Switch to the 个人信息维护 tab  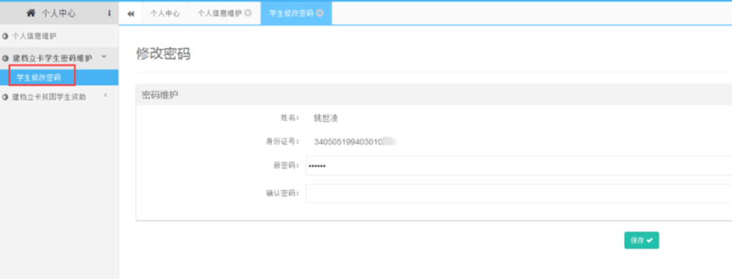pos(219,14)
